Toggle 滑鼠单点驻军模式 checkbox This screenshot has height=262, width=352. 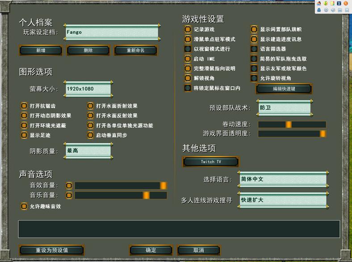[x=188, y=39]
